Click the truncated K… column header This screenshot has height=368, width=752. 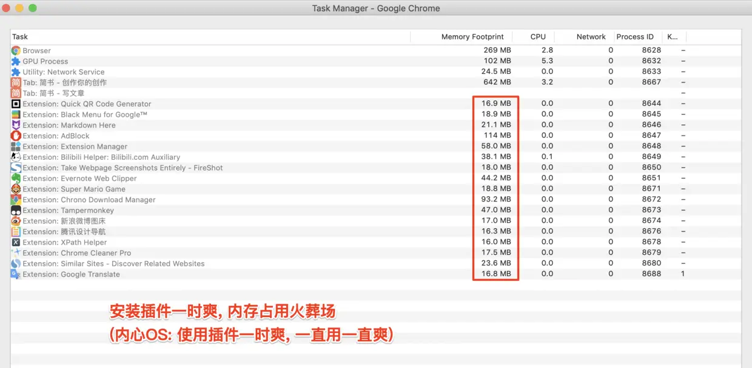pyautogui.click(x=673, y=37)
